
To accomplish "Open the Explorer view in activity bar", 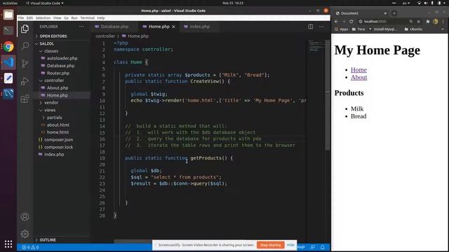I will pyautogui.click(x=25, y=29).
